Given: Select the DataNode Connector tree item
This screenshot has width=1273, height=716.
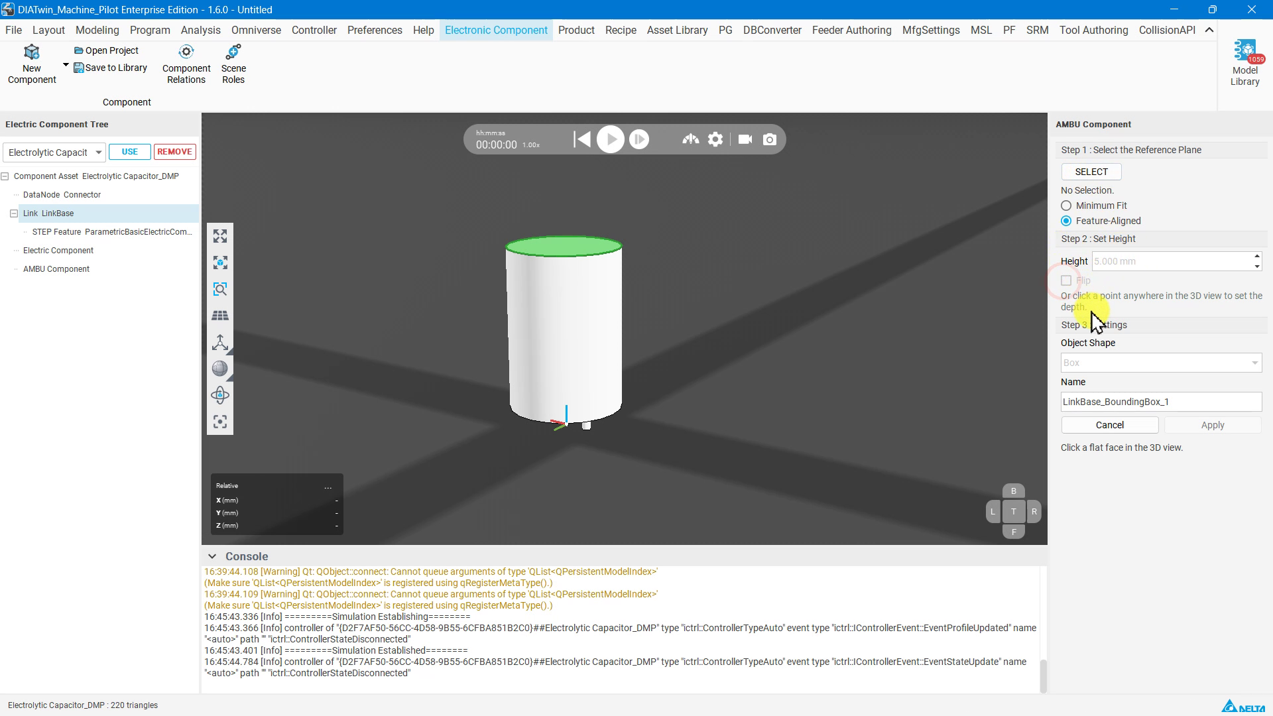Looking at the screenshot, I should point(62,195).
